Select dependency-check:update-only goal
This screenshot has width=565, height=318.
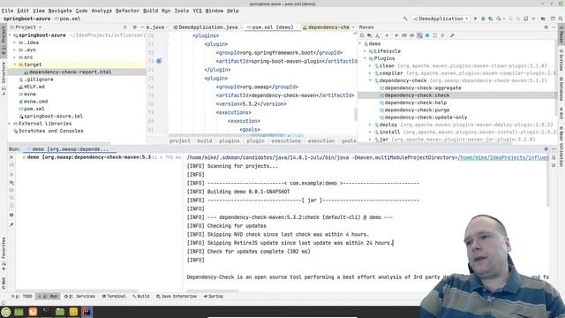(426, 117)
